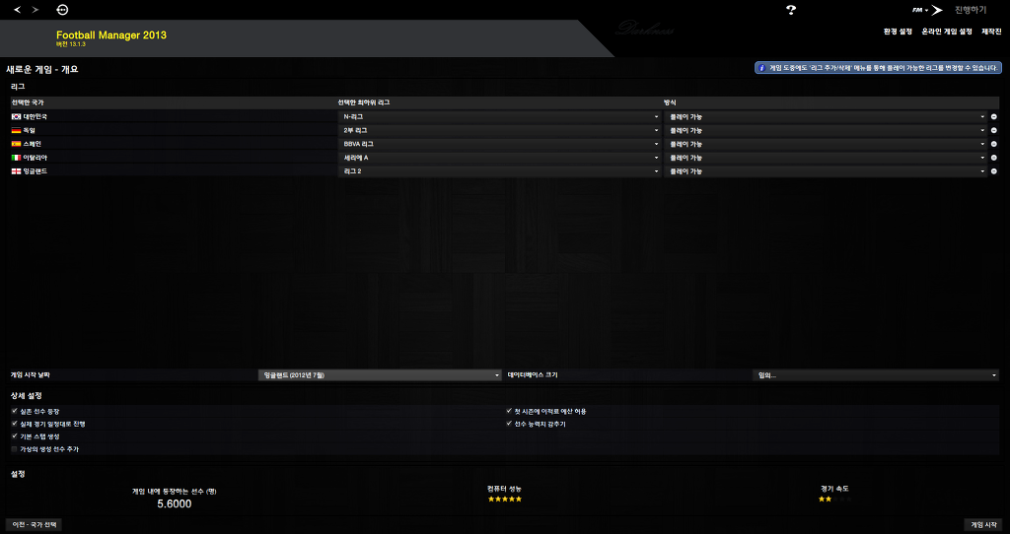1010x534 pixels.
Task: Remove the 대한민국 row with its minus icon
Action: [994, 117]
